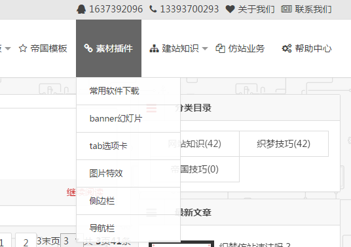
Task: Open the 帝国模板 nav item
Action: point(43,48)
